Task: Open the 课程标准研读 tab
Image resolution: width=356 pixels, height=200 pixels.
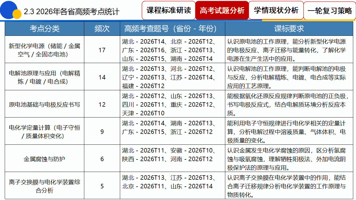Action: [x=169, y=11]
